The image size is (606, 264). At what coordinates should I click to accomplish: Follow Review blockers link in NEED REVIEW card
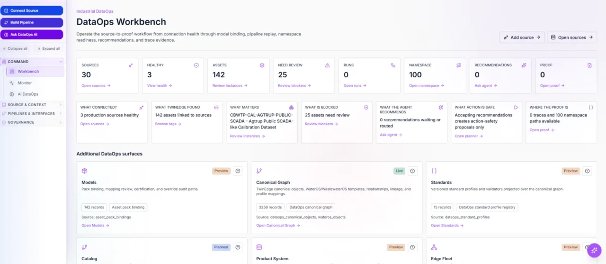[x=294, y=86]
